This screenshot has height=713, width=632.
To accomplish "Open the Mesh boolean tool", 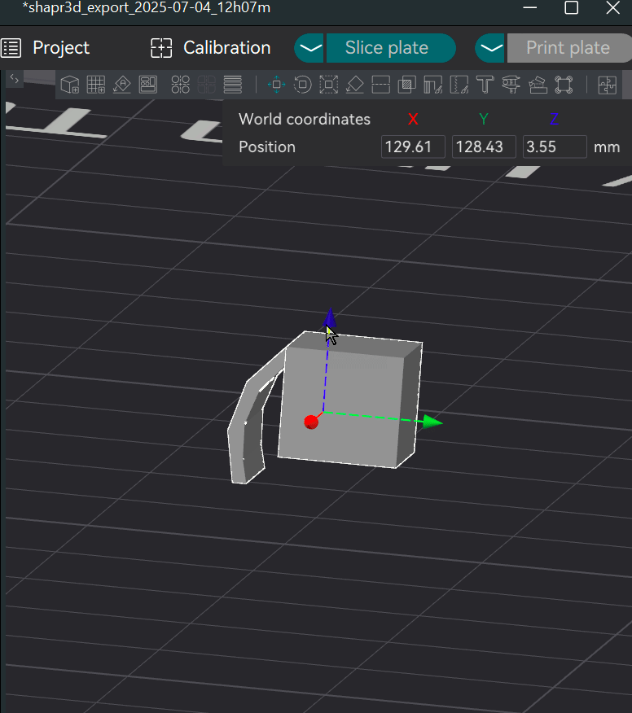I will click(406, 85).
